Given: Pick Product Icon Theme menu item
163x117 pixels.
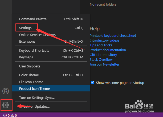Looking at the screenshot, I should click(x=35, y=89).
